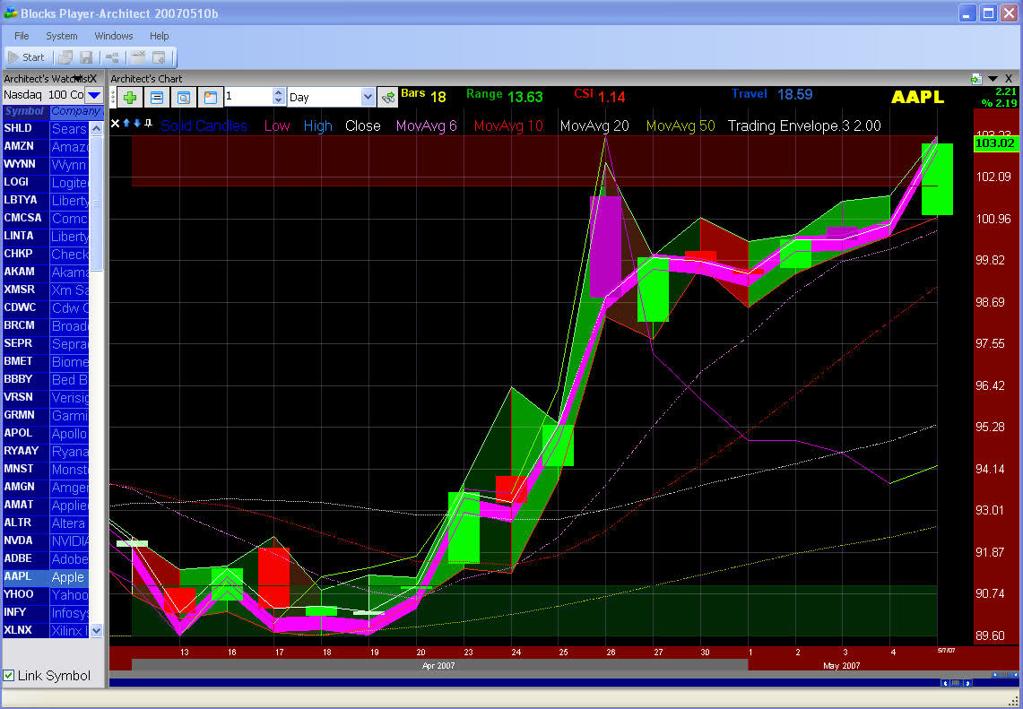
Task: Open the Windows menu
Action: point(114,36)
